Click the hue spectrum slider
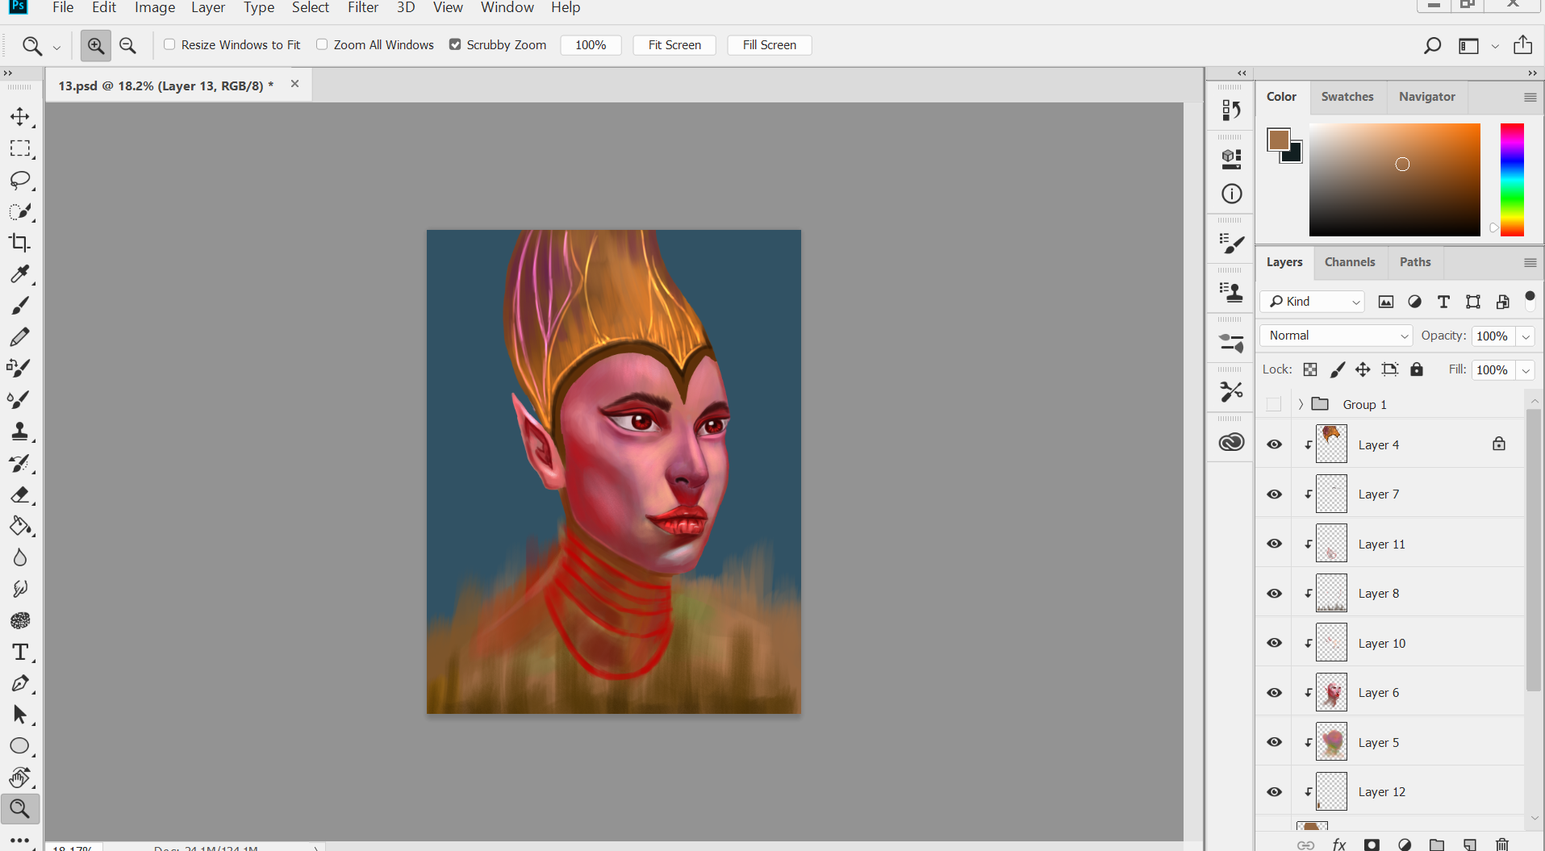Screen dimensions: 1545x851 (x=1512, y=180)
